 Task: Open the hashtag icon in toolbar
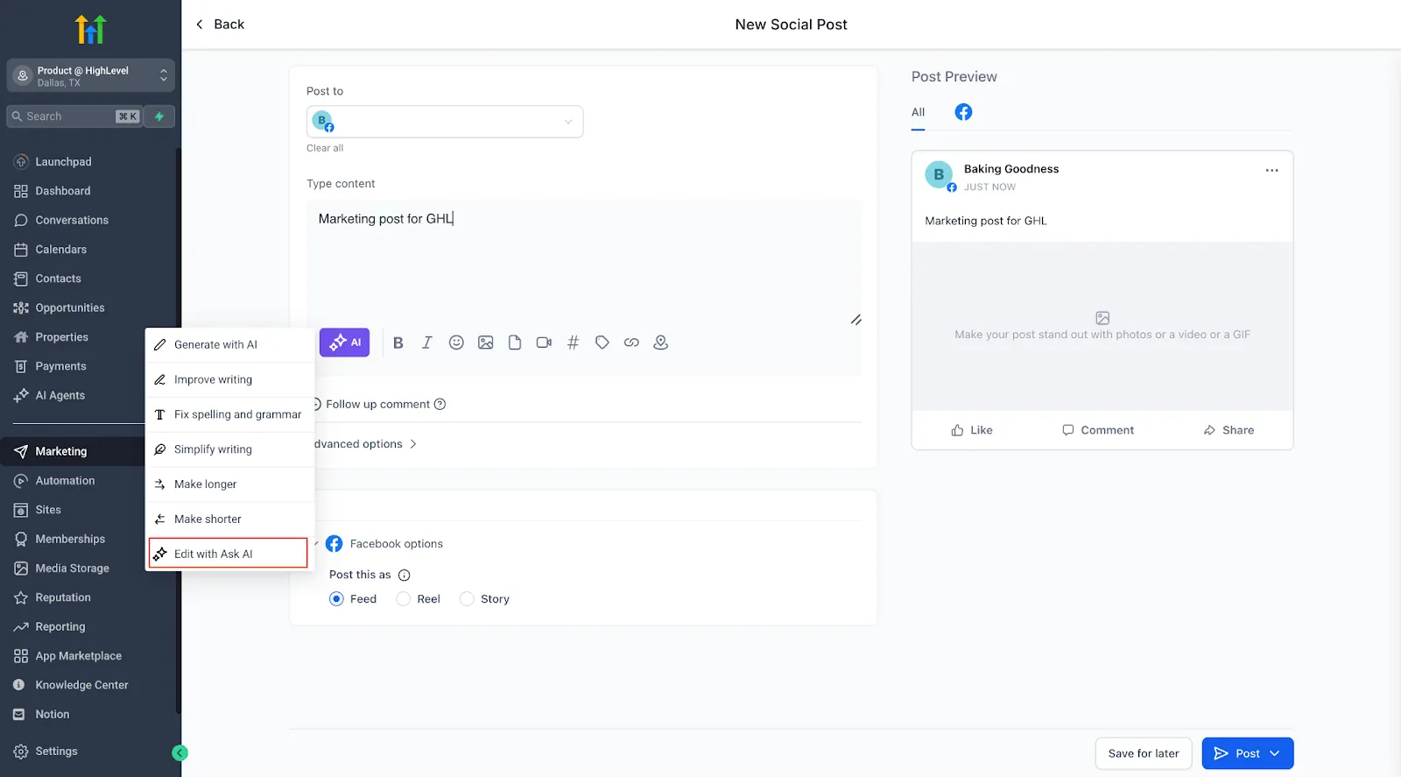coord(573,343)
